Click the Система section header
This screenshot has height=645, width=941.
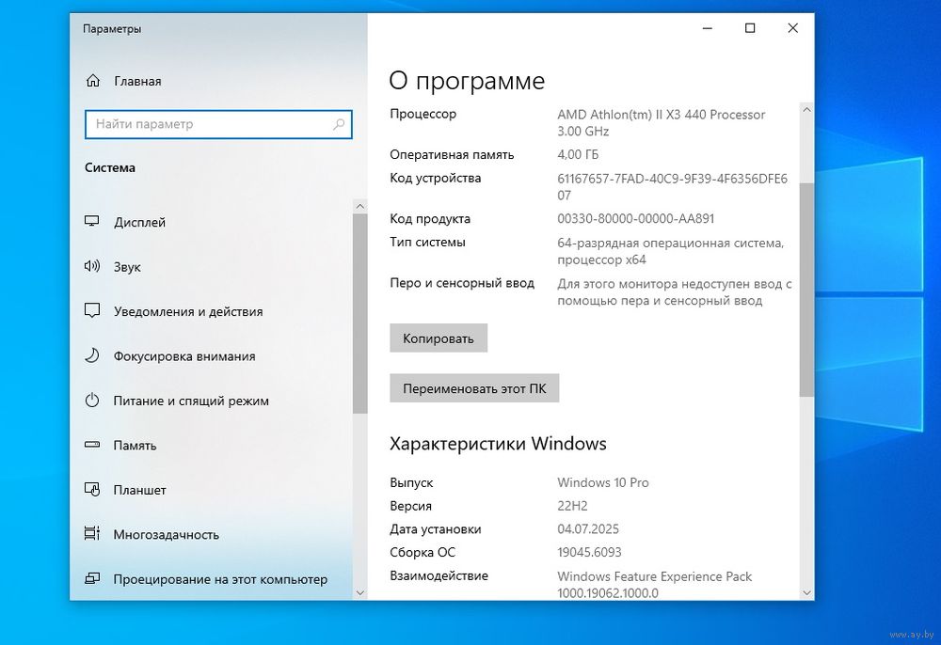tap(110, 168)
